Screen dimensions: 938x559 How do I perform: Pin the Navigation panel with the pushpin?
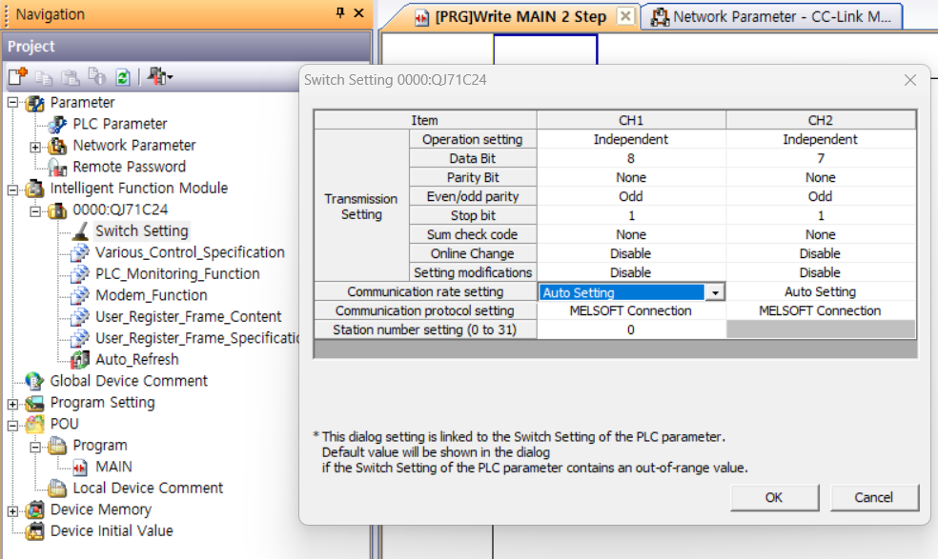coord(340,13)
